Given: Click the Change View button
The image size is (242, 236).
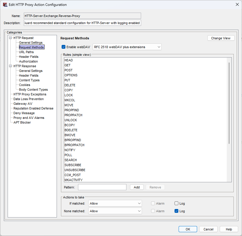Looking at the screenshot, I should tap(221, 38).
